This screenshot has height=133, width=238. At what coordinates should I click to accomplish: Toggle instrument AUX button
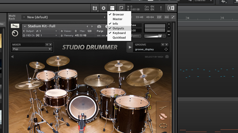169,31
